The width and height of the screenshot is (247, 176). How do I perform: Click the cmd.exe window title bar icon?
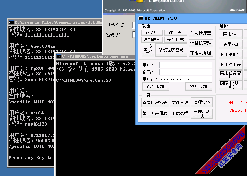coord(59,57)
